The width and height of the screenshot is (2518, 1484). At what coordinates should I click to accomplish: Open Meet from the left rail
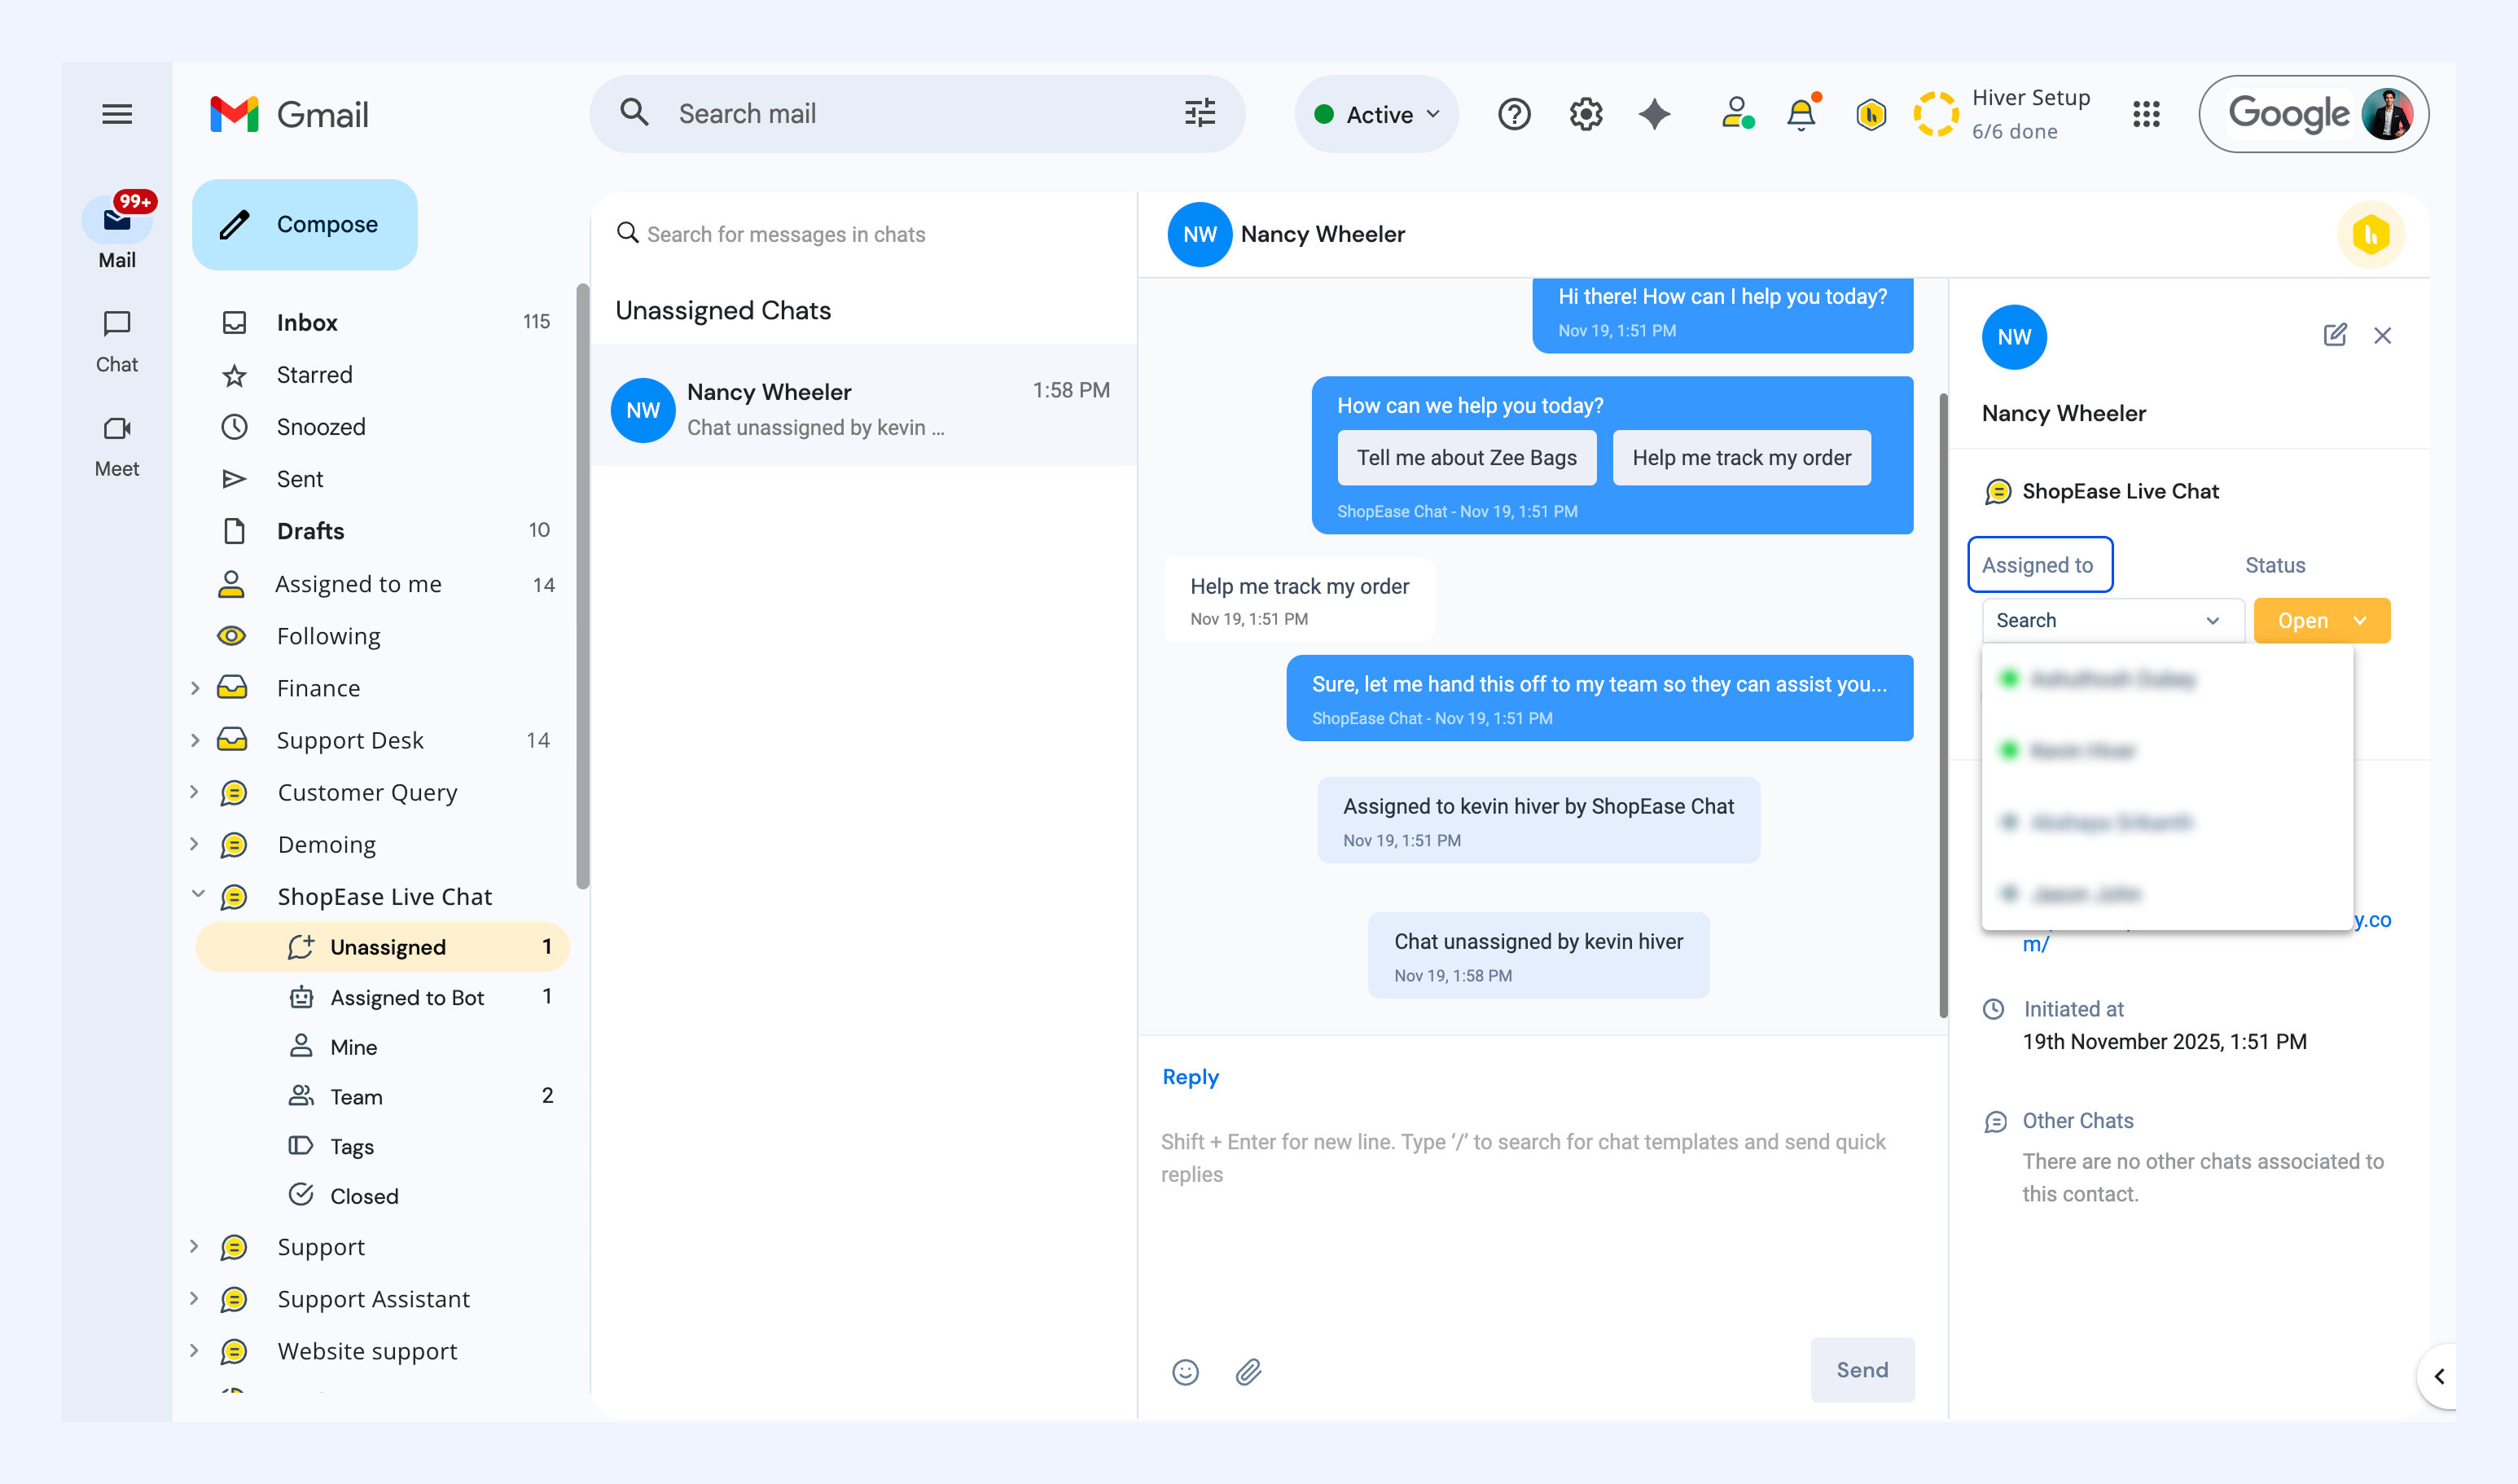click(117, 446)
